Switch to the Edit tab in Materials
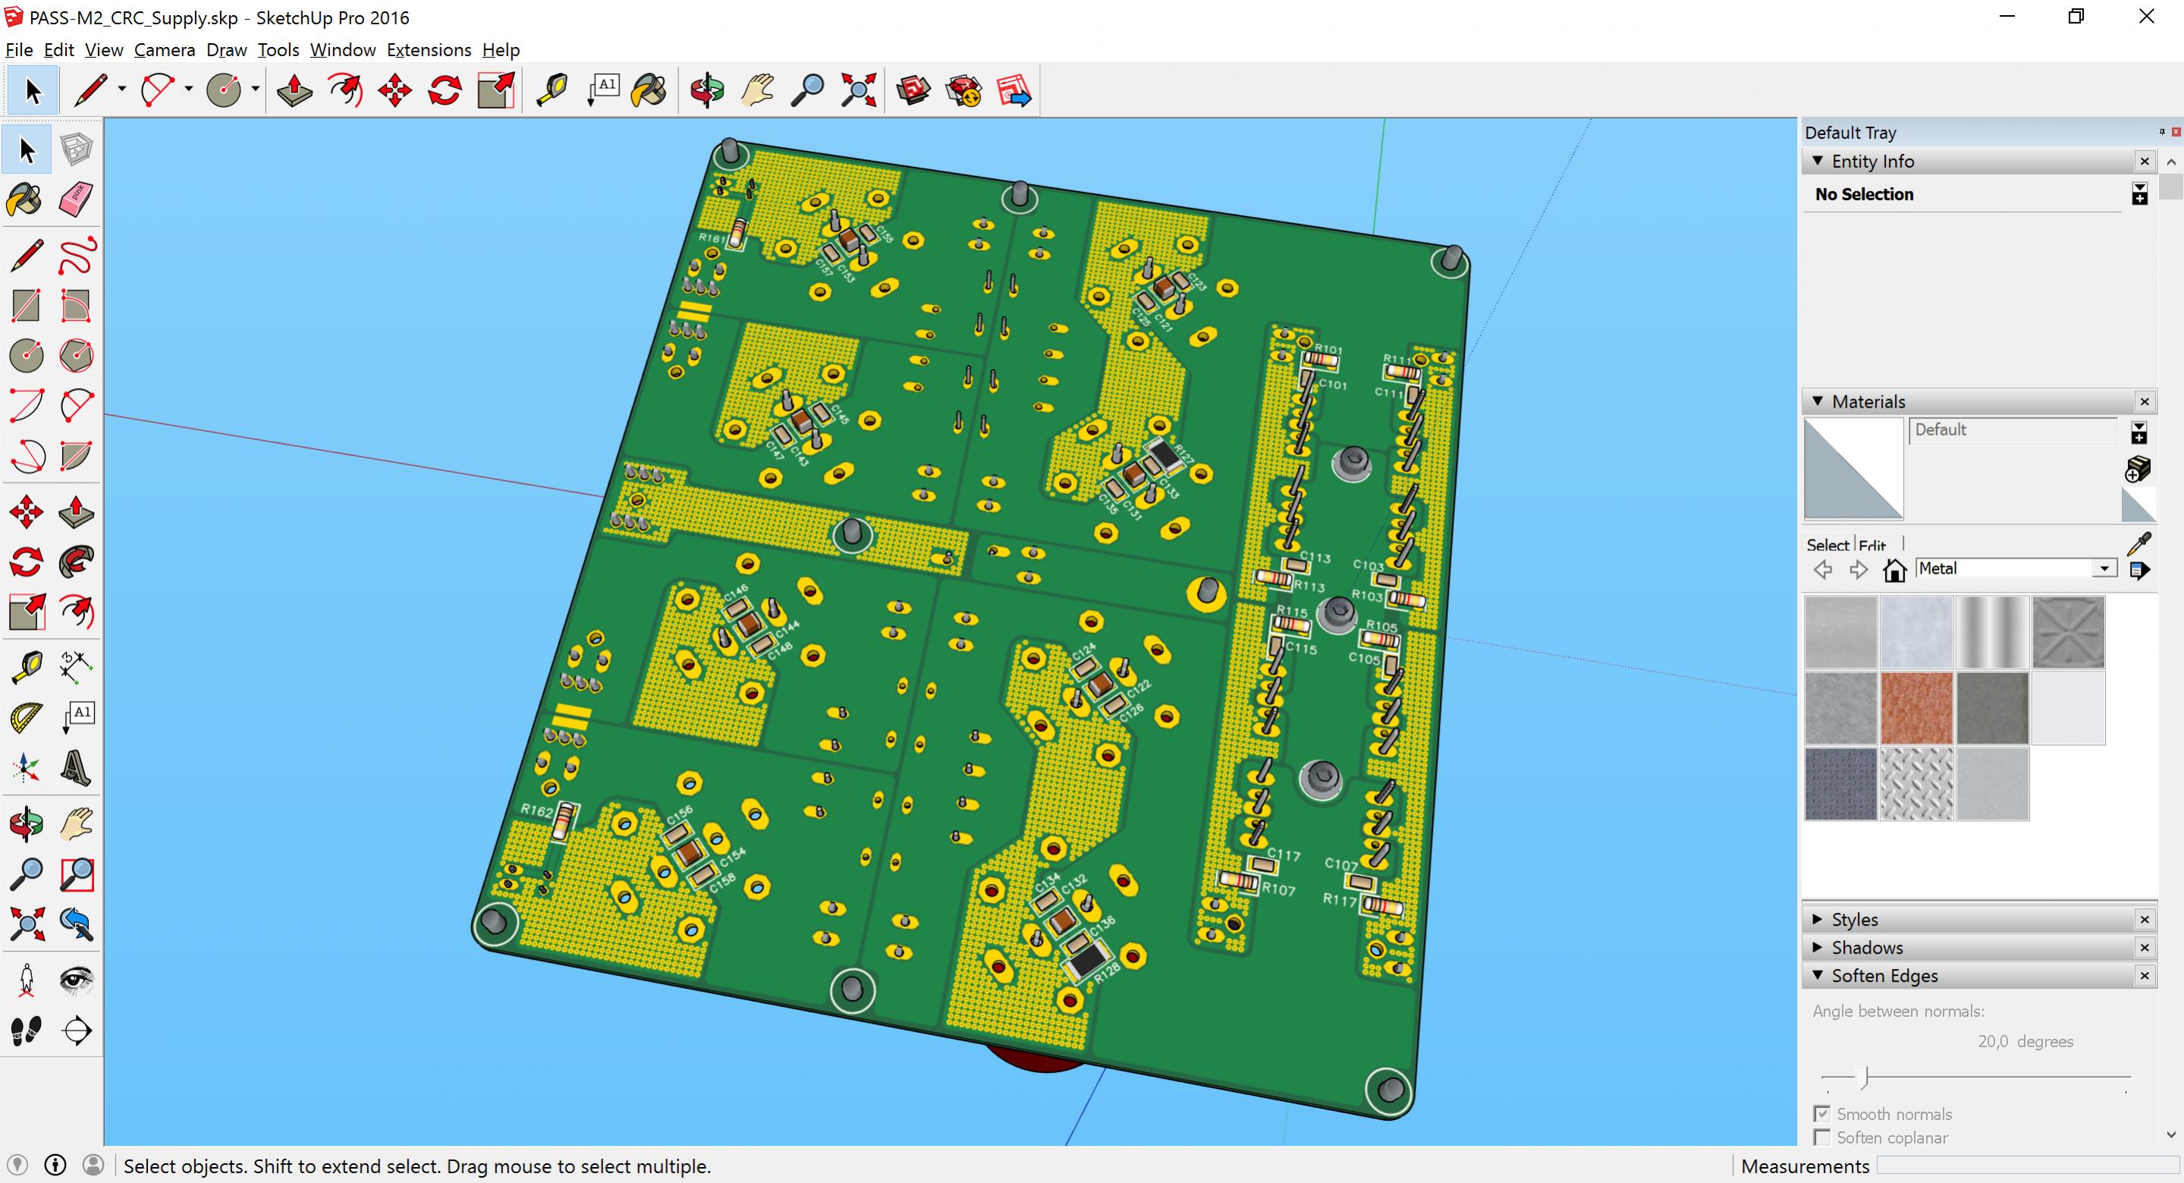 tap(1872, 544)
